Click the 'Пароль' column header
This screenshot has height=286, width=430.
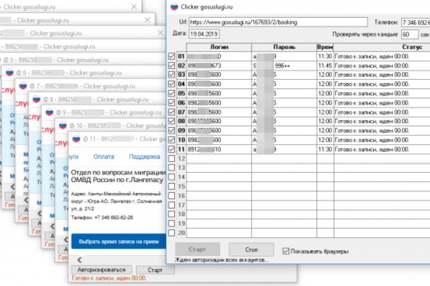pos(284,47)
